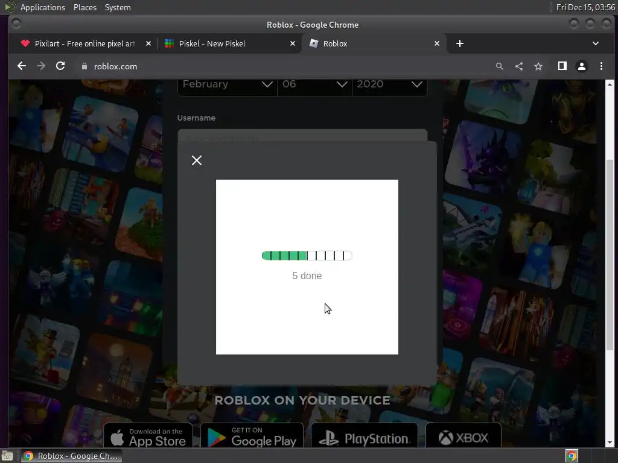
Task: Click the 'ROBLOX ON YOUR DEVICE' heading
Action: tap(302, 400)
